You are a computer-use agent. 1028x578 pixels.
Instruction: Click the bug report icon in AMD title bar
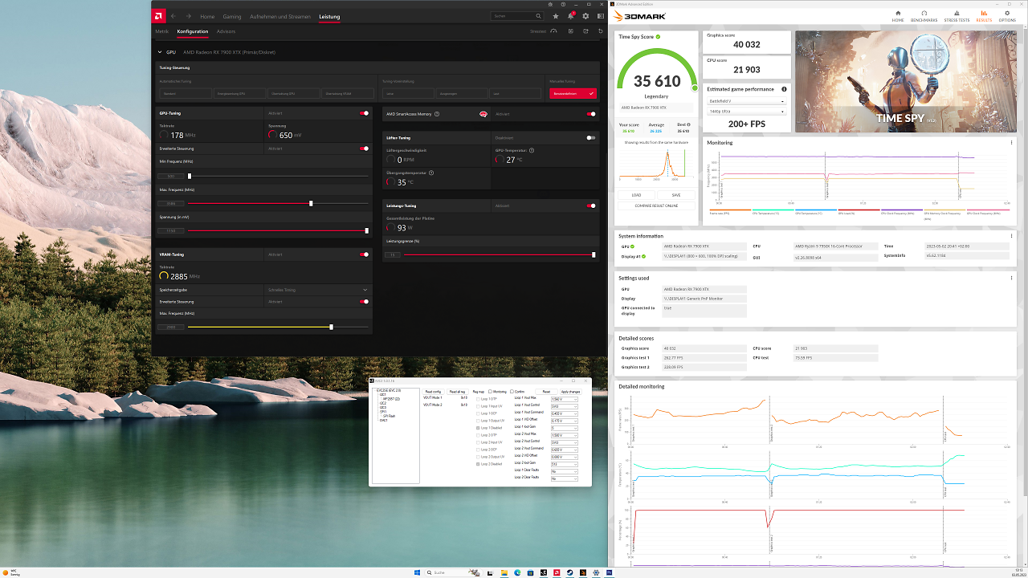coord(552,4)
